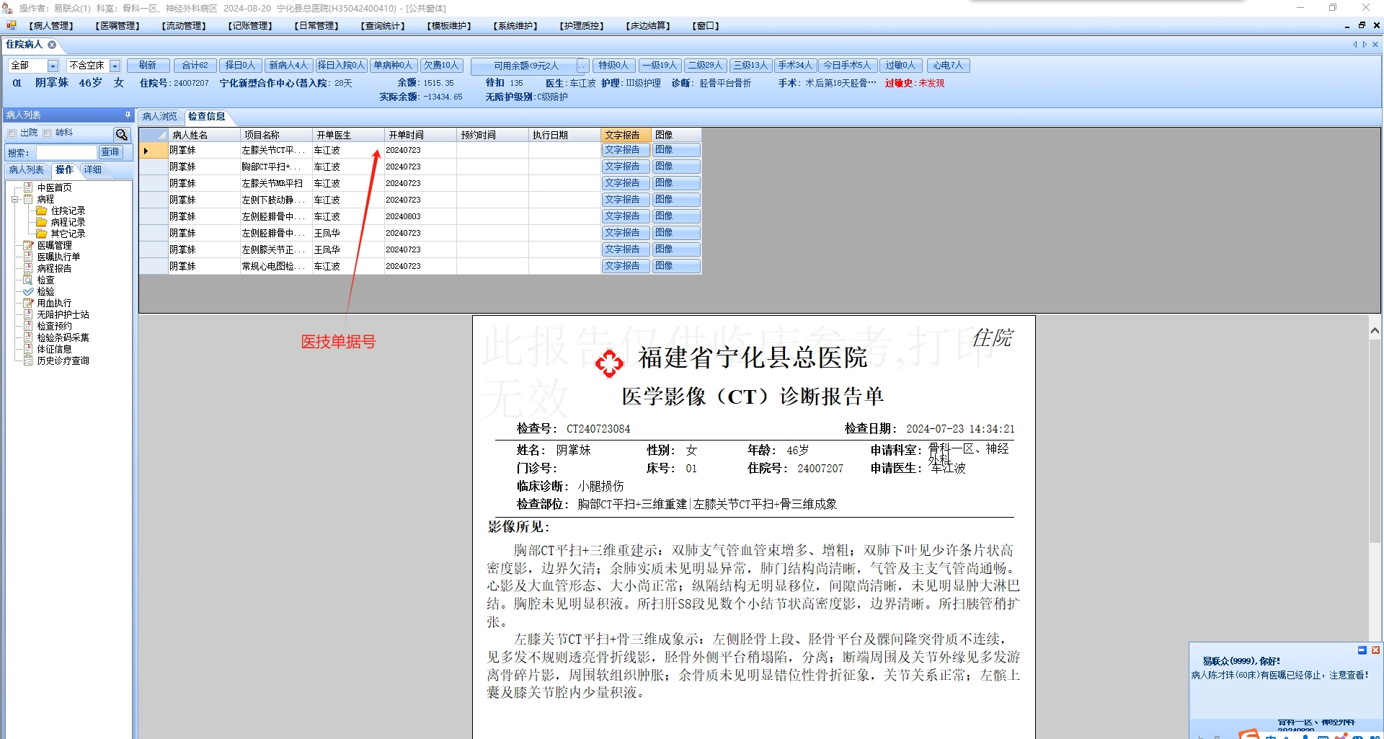Open the 病人管理 menu
This screenshot has height=739, width=1384.
tap(51, 26)
